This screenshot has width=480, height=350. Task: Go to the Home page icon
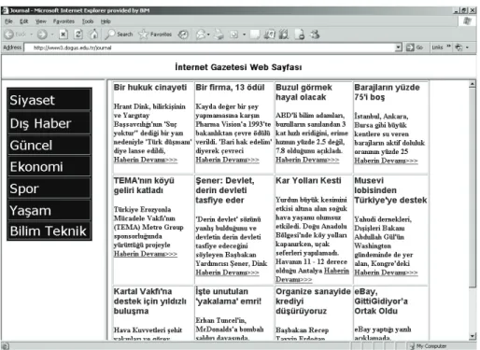[x=93, y=35]
